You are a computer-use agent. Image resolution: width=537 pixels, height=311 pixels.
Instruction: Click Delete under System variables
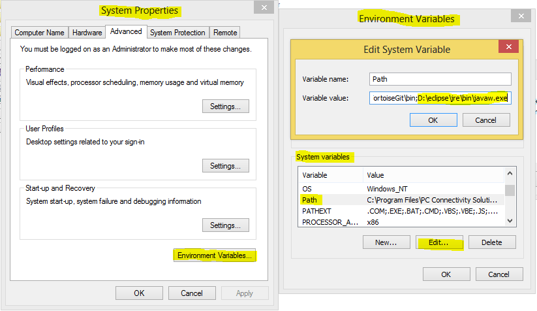(492, 242)
